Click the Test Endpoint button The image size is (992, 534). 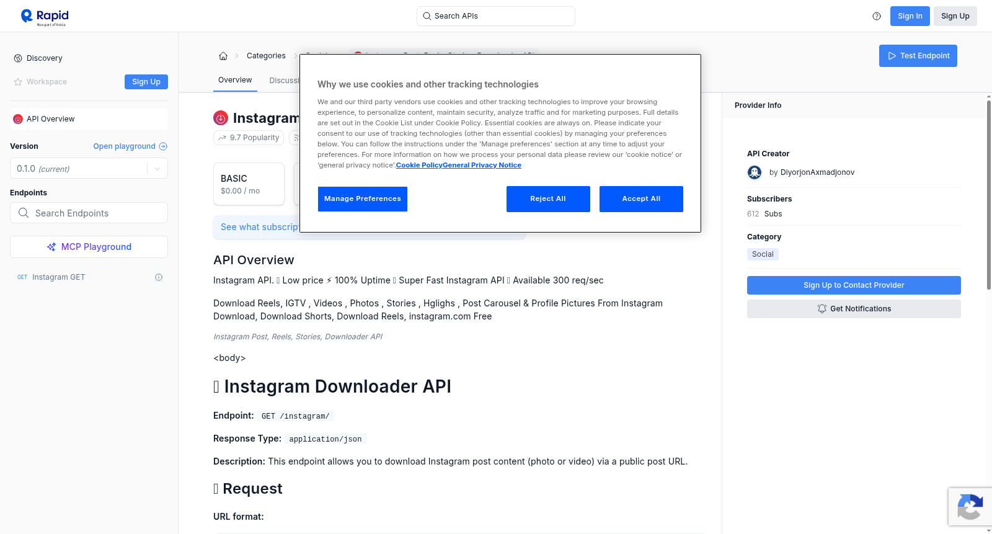(x=918, y=56)
